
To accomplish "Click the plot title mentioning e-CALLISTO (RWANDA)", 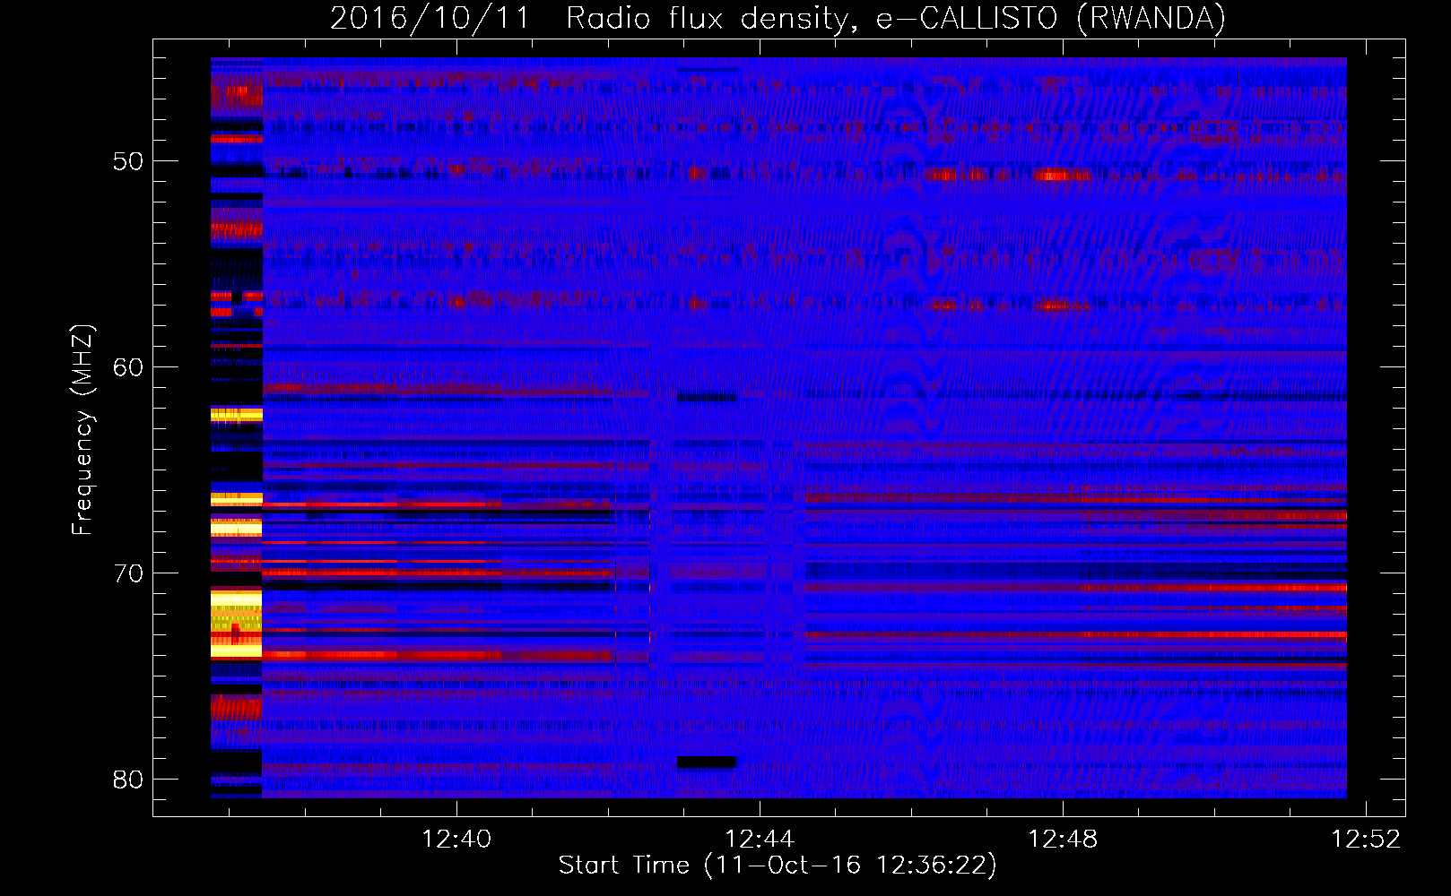I will tap(778, 18).
